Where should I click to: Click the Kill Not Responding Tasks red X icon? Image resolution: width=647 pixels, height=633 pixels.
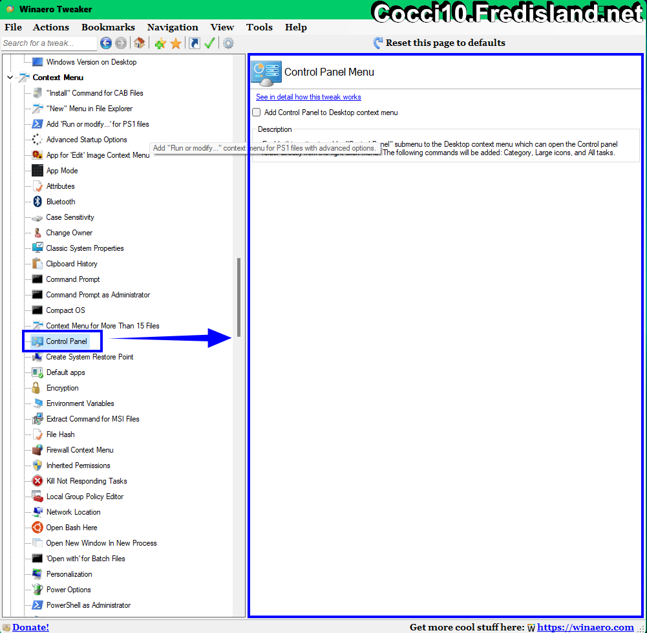37,481
